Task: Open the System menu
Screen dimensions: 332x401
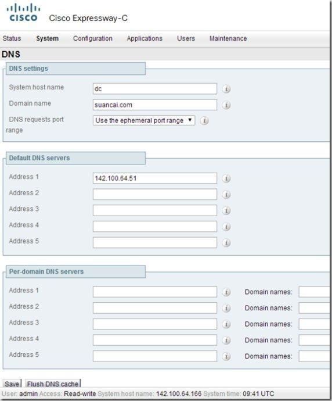Action: tap(47, 38)
